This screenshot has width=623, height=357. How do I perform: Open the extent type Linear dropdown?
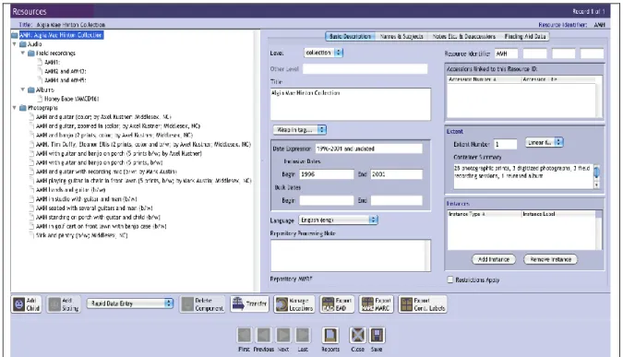point(544,142)
